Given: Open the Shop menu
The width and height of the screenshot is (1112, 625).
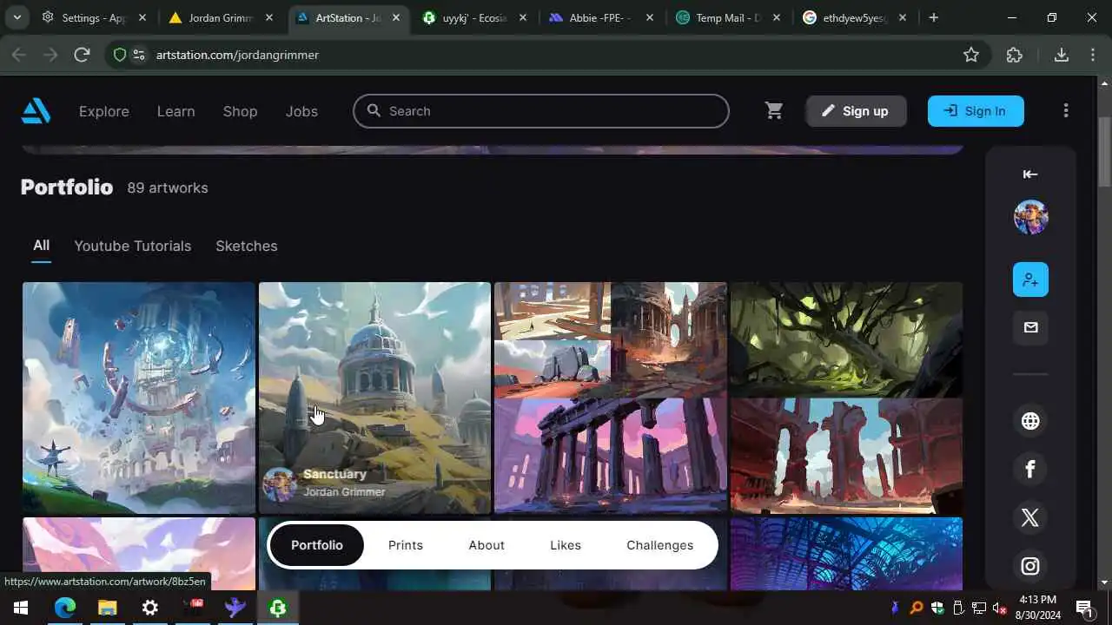Looking at the screenshot, I should 240,111.
